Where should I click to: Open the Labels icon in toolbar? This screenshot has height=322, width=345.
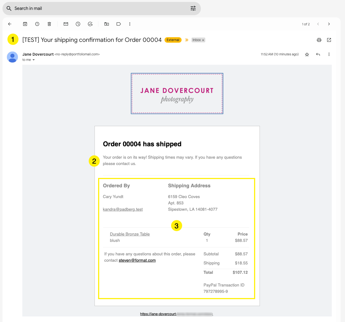click(x=119, y=24)
